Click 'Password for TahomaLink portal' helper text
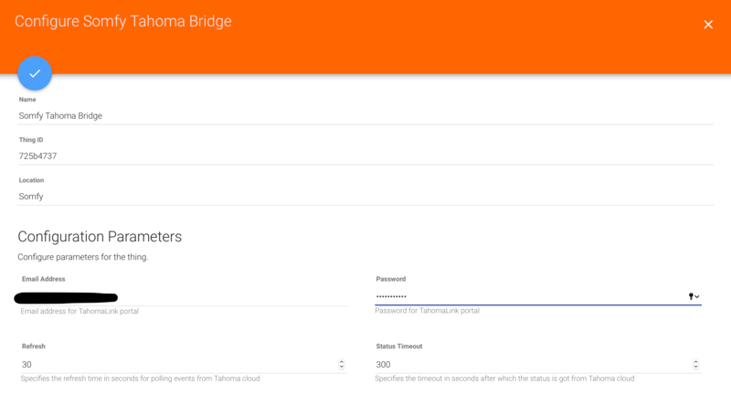Screen dimensions: 731x417 coord(427,311)
